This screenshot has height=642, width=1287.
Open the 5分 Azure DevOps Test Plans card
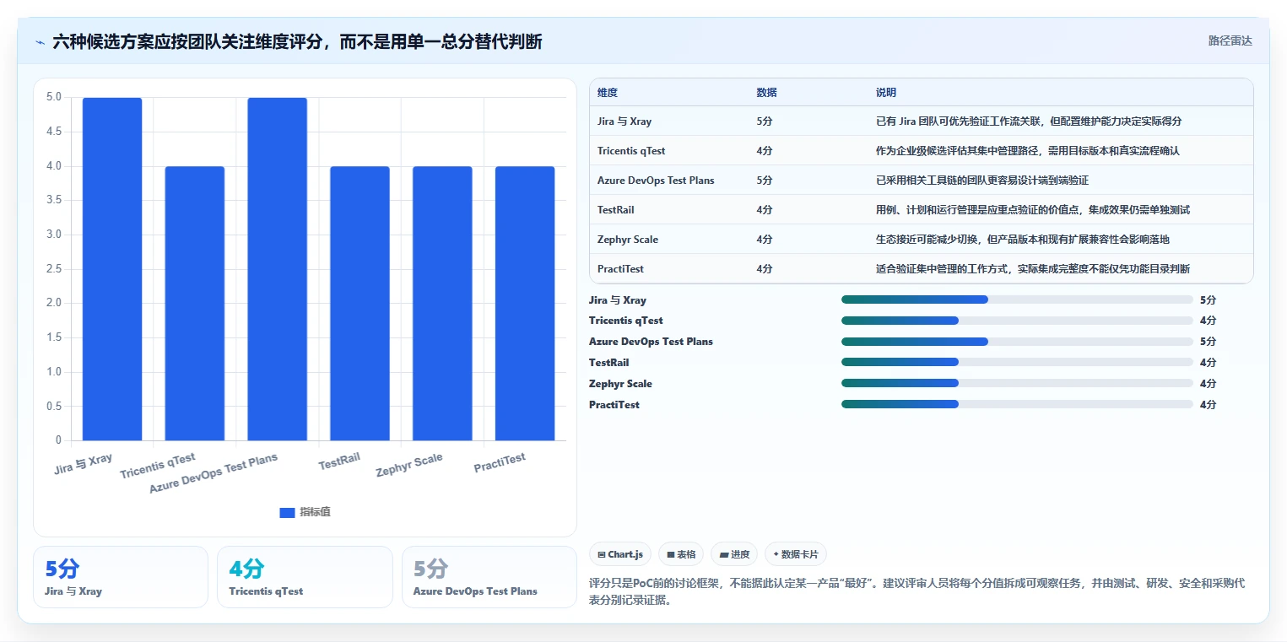(489, 577)
